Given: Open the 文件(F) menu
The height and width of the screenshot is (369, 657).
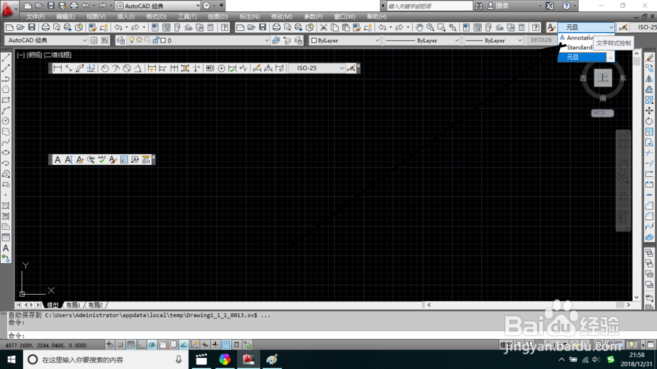Looking at the screenshot, I should tap(35, 17).
